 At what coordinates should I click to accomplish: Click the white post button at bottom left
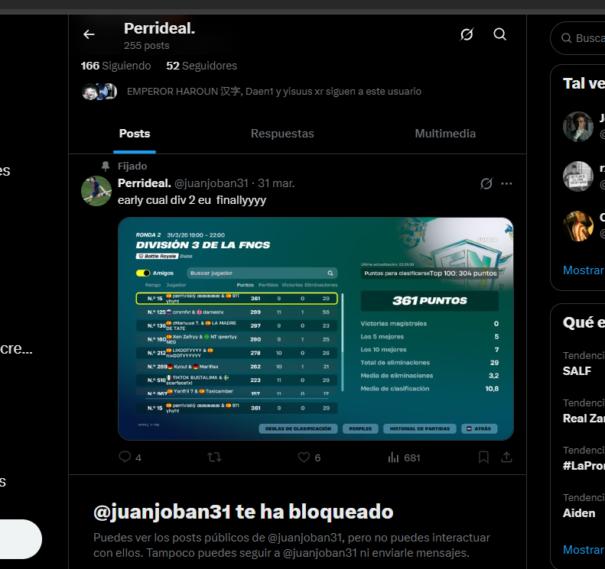click(x=19, y=539)
